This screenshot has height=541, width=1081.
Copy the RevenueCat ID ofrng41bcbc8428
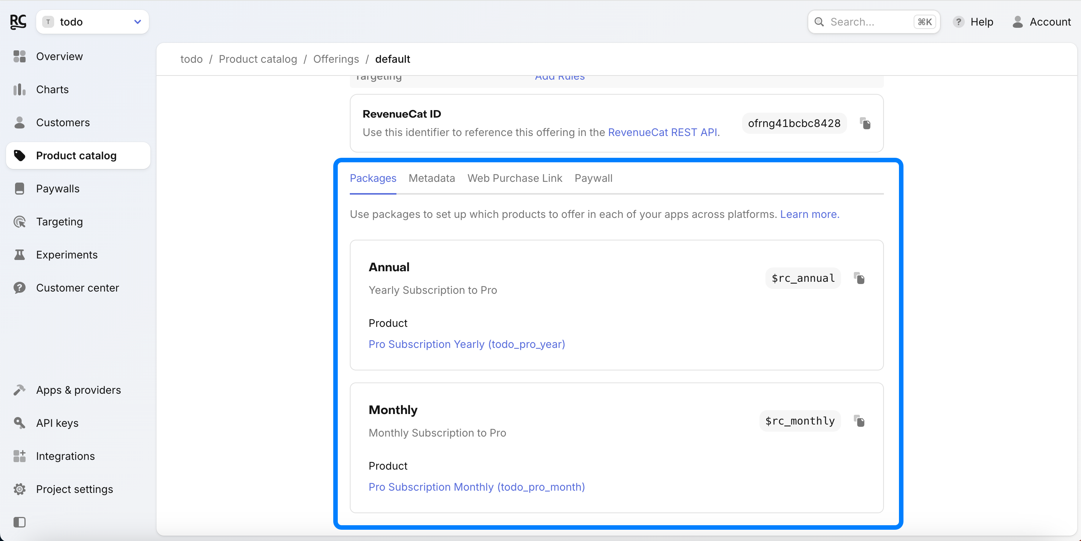[865, 124]
